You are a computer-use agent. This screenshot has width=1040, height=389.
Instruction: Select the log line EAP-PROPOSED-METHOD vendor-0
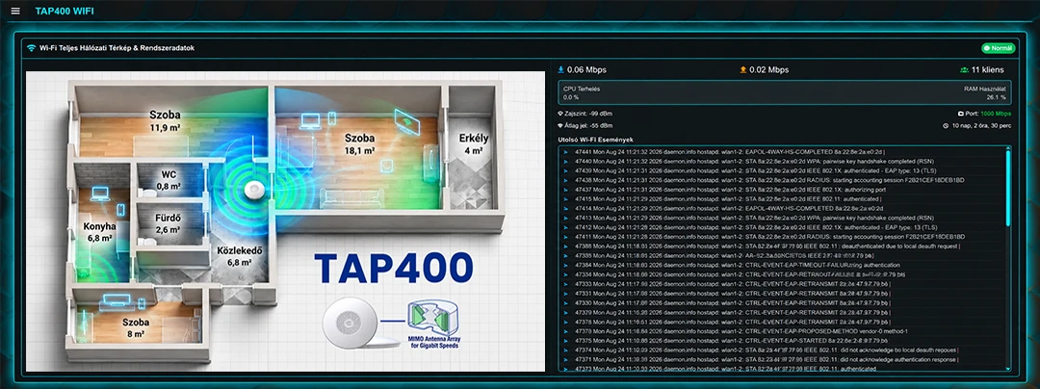pos(741,330)
